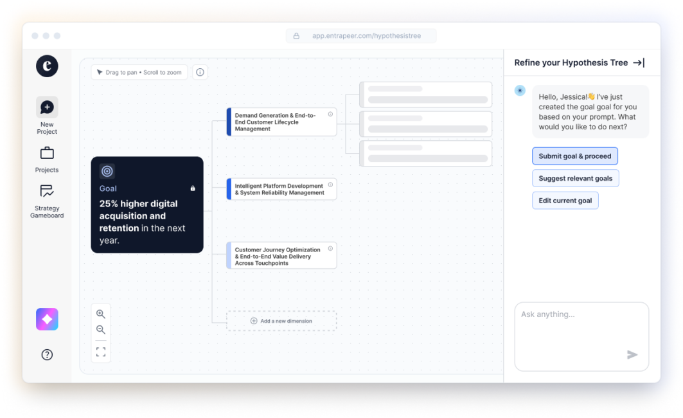The height and width of the screenshot is (418, 683).
Task: Send the chat message arrow
Action: point(632,354)
